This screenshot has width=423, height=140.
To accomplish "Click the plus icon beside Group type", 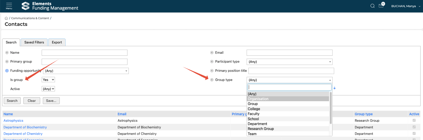I will click(212, 80).
